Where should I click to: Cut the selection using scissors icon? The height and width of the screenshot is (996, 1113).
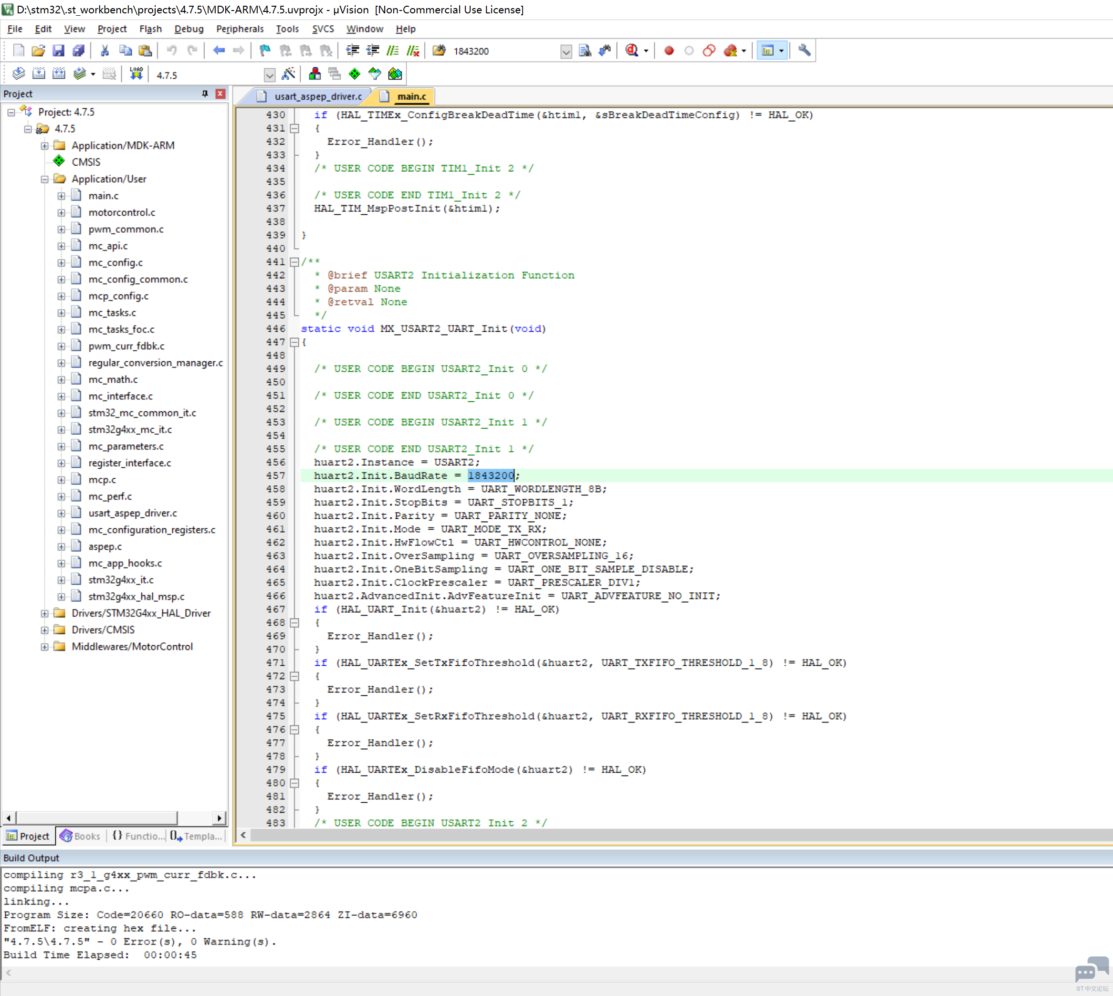[105, 51]
